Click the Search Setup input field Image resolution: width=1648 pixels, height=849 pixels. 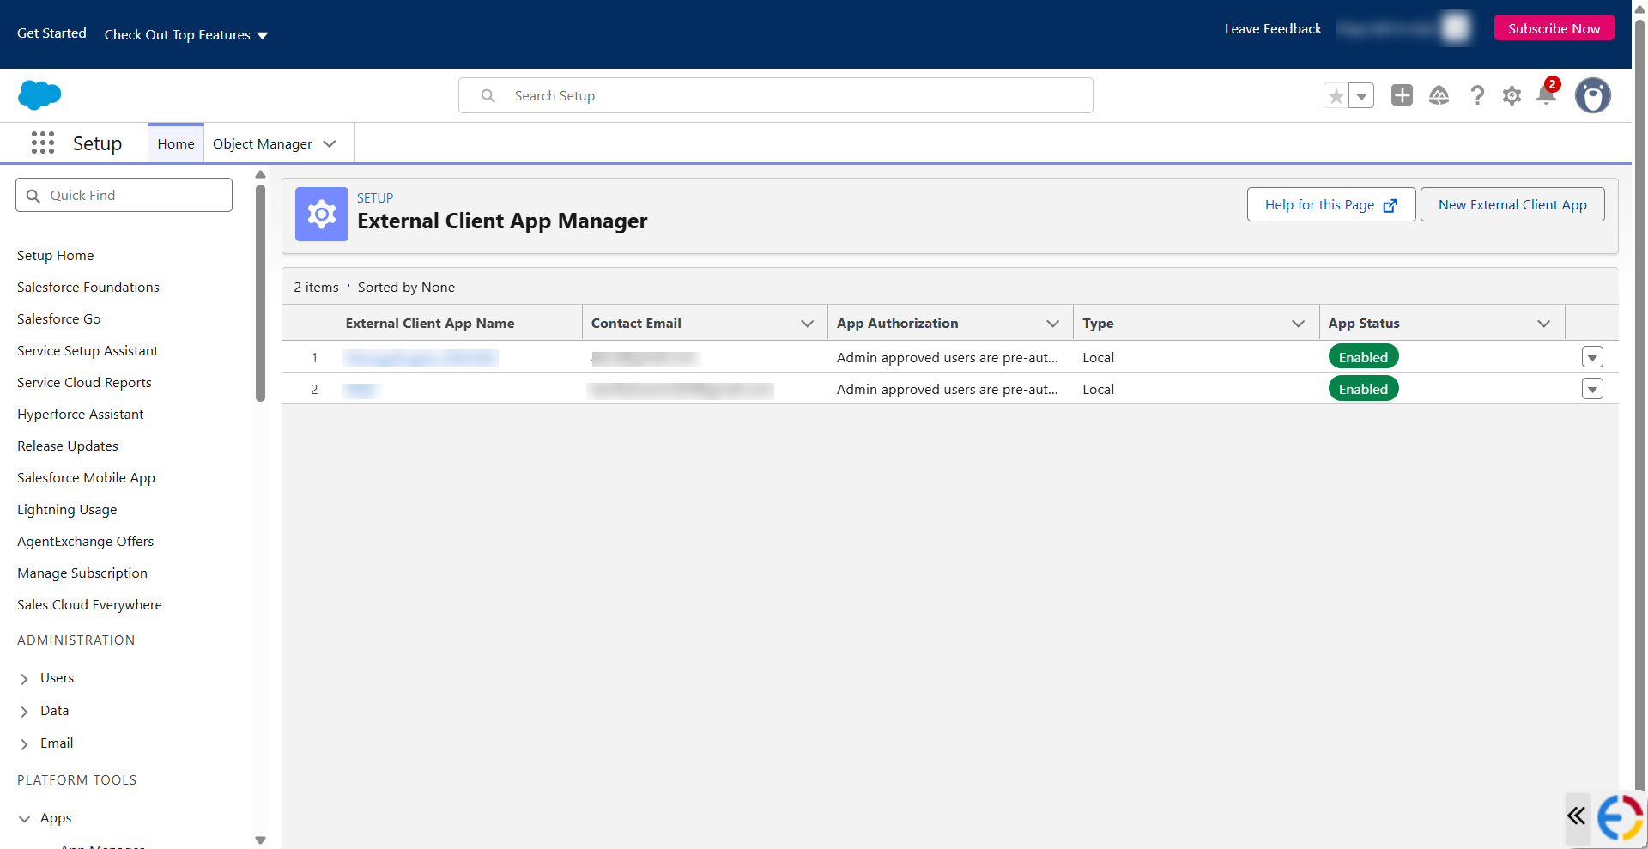pos(776,95)
